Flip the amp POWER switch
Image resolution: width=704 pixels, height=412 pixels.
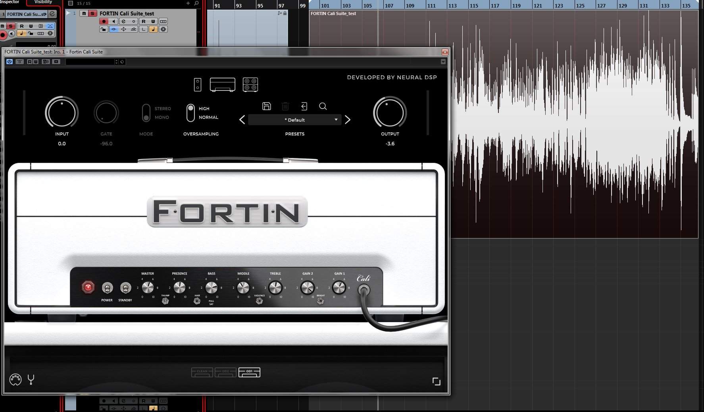pyautogui.click(x=107, y=288)
